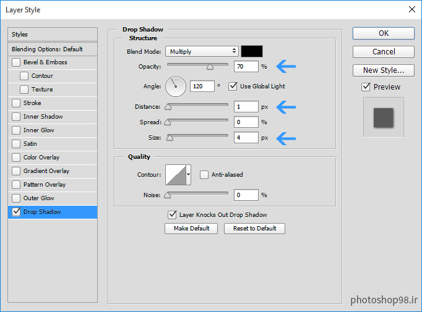Image resolution: width=422 pixels, height=312 pixels.
Task: Select the Satin style row
Action: click(x=53, y=144)
